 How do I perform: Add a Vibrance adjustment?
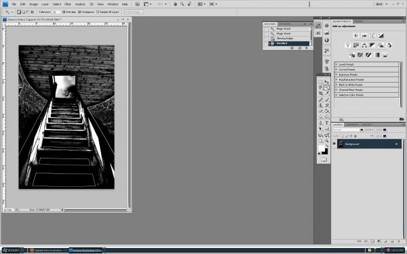point(348,45)
